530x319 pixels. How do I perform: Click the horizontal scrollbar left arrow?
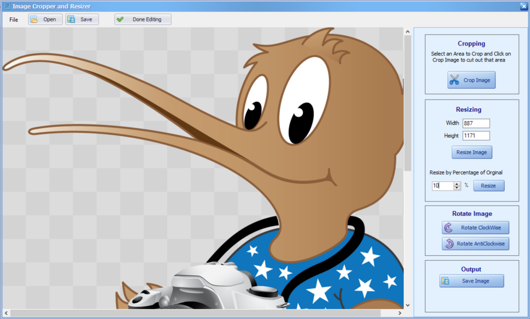pyautogui.click(x=6, y=313)
